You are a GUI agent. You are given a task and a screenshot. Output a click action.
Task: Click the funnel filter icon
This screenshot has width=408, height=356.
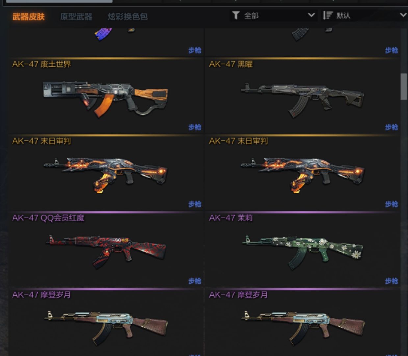(x=236, y=15)
